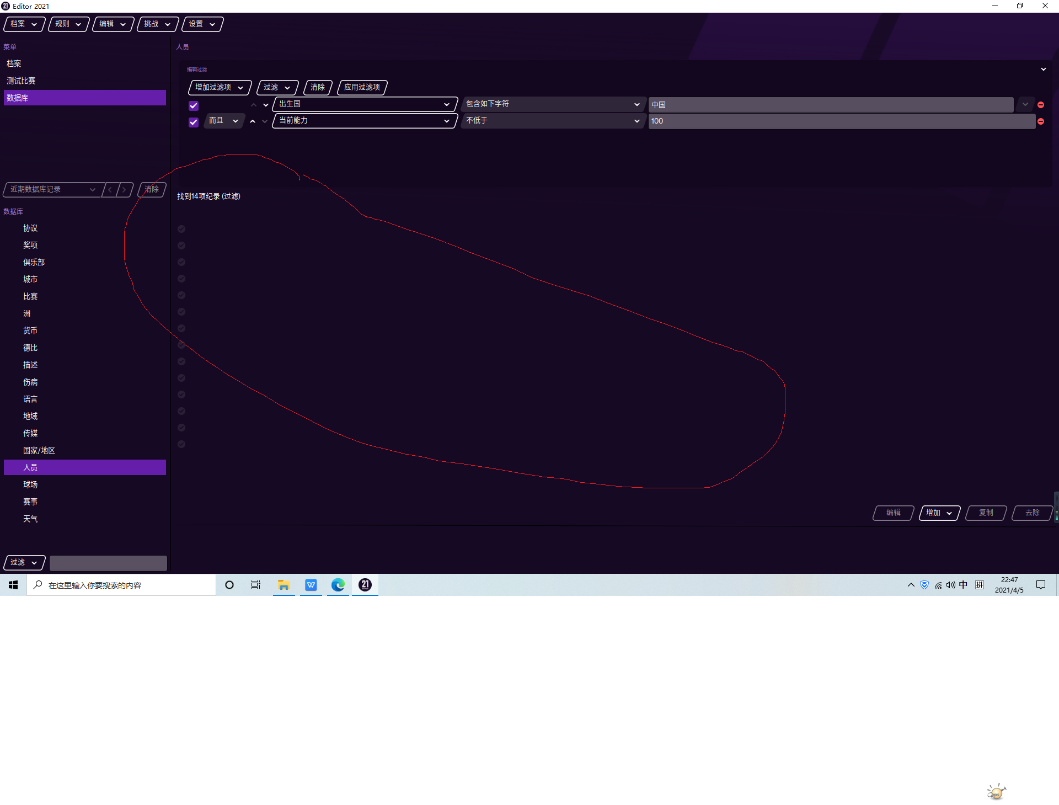The width and height of the screenshot is (1059, 805).
Task: Open the 过滤 dropdown below the database list
Action: pos(24,563)
